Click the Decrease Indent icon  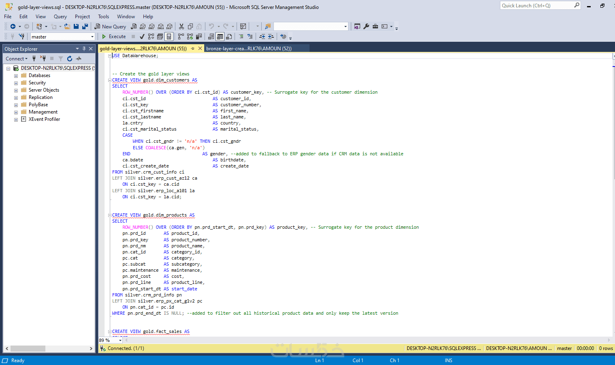click(262, 36)
